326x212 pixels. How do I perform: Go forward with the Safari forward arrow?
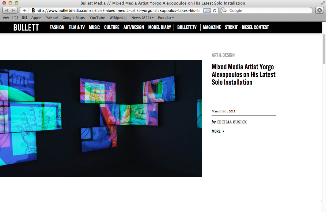point(13,10)
